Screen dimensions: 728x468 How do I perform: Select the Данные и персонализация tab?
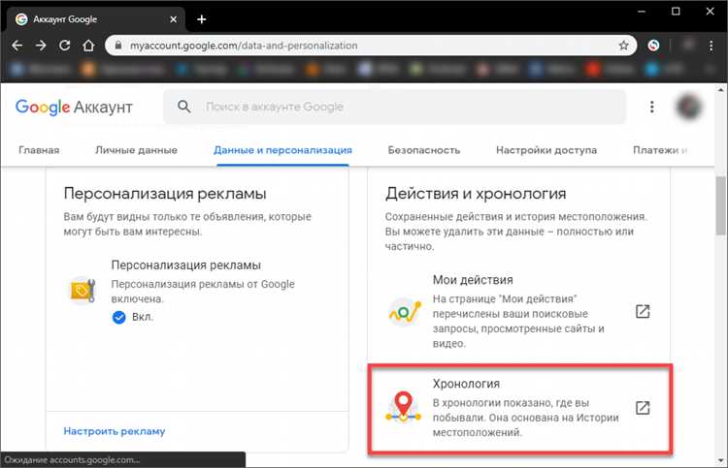(282, 150)
